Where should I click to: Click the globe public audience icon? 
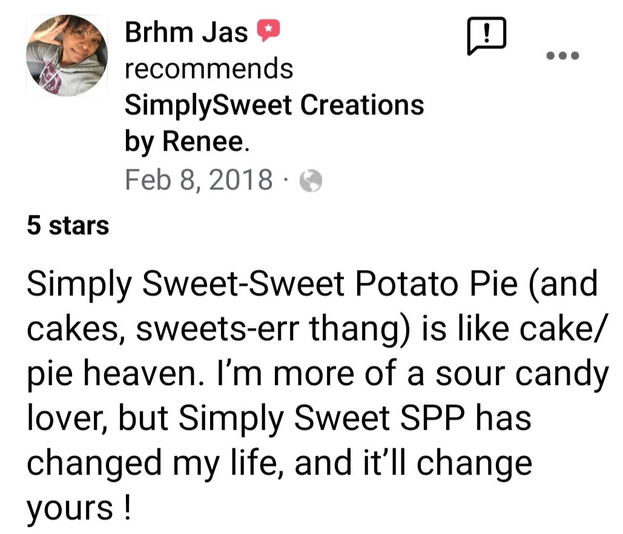311,181
